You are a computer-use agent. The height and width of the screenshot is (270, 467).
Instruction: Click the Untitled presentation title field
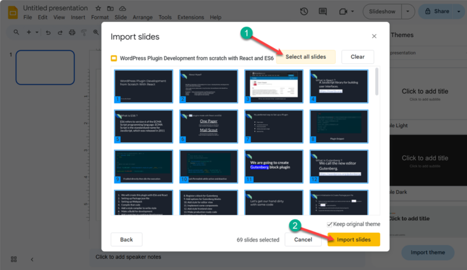pyautogui.click(x=55, y=8)
